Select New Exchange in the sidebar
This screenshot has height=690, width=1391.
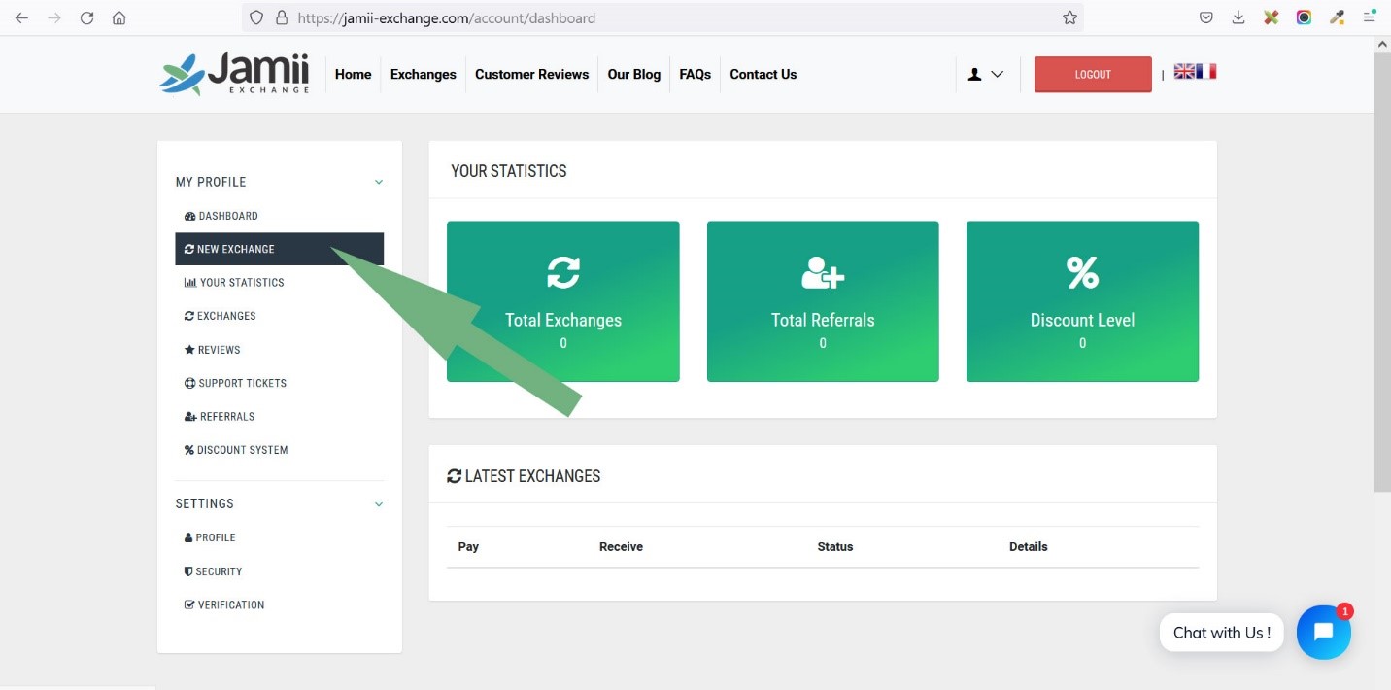tap(280, 249)
